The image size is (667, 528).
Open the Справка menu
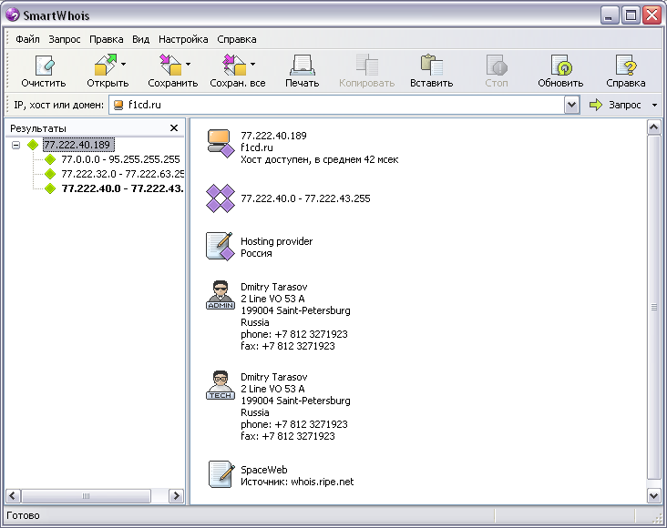pos(237,39)
